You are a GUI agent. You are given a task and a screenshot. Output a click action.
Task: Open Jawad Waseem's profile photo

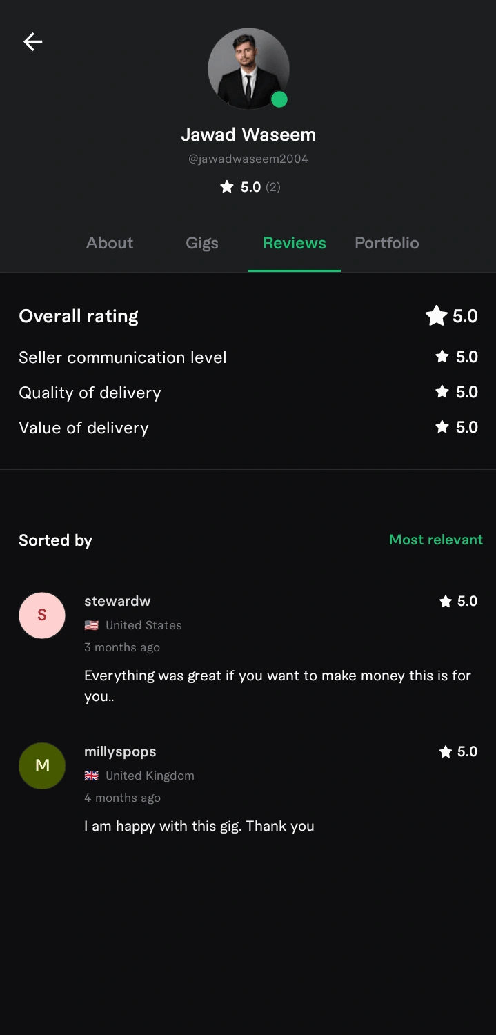[x=248, y=68]
